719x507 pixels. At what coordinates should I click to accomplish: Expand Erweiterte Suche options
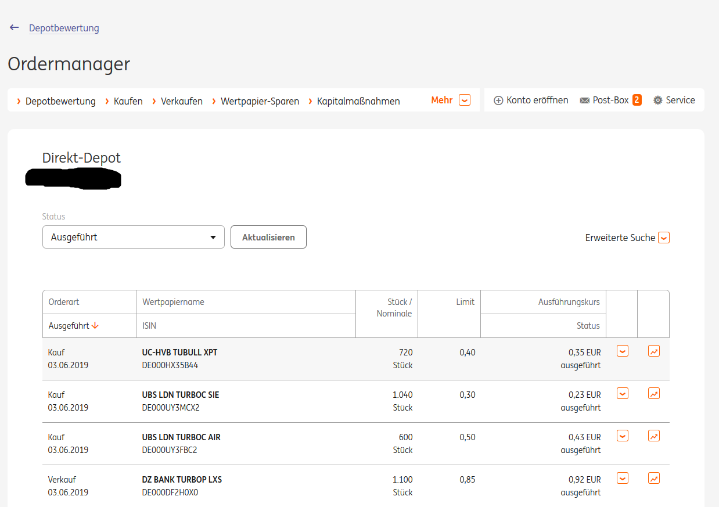tap(627, 238)
